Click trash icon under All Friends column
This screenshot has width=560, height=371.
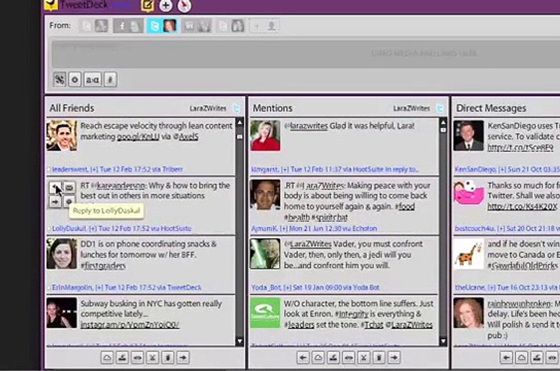168,358
